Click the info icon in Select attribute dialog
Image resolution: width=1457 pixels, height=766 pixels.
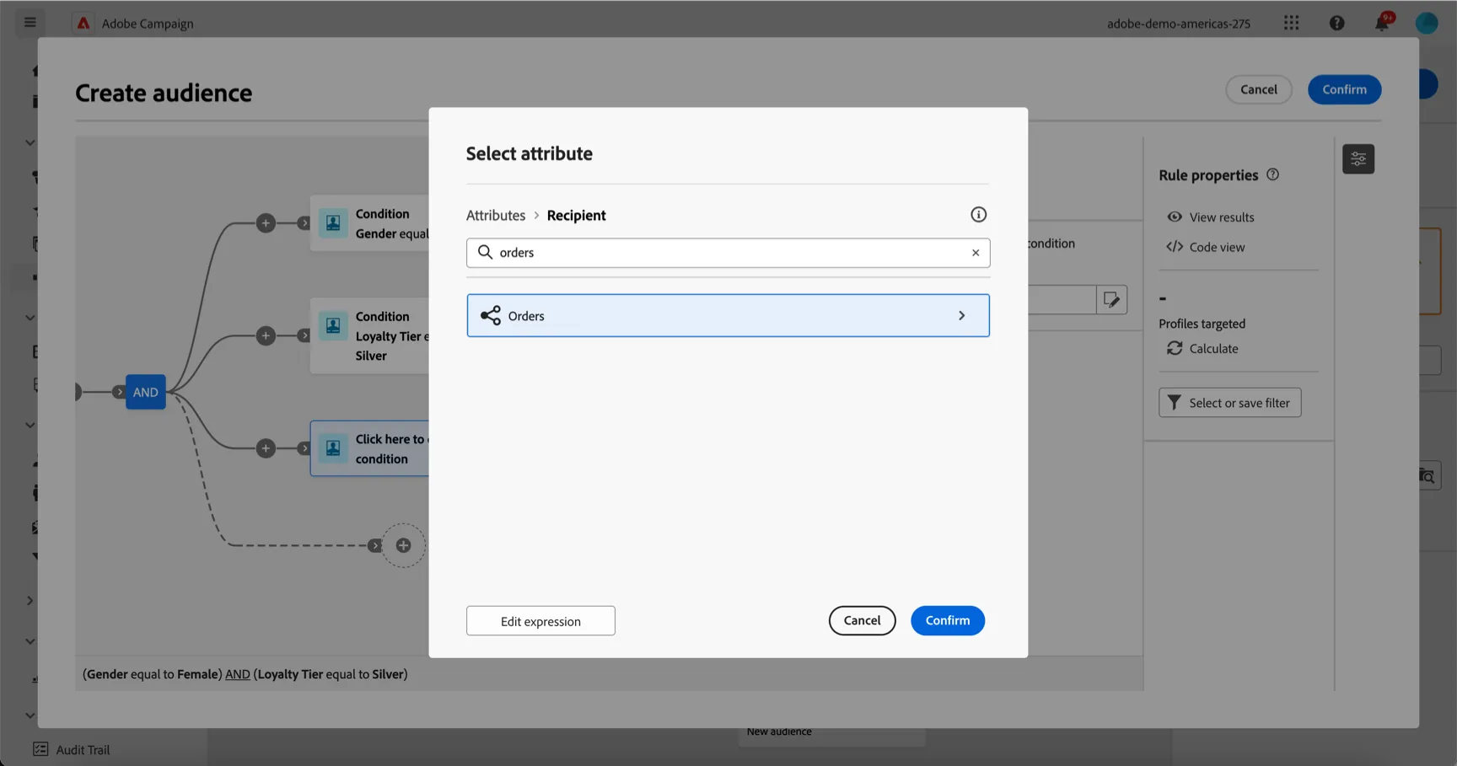click(978, 215)
